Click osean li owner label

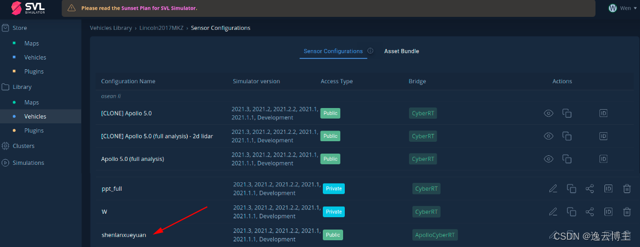(x=111, y=96)
